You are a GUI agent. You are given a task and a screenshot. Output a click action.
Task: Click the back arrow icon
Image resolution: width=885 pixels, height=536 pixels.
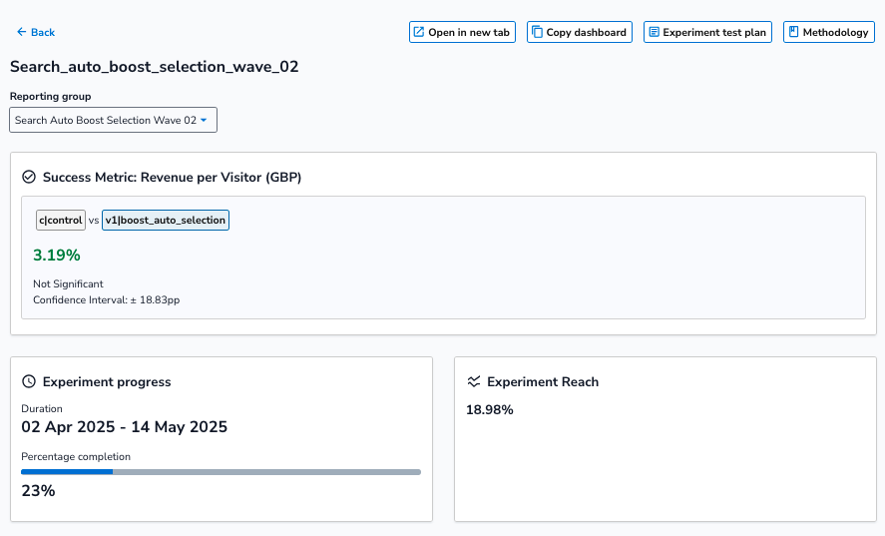click(x=21, y=33)
